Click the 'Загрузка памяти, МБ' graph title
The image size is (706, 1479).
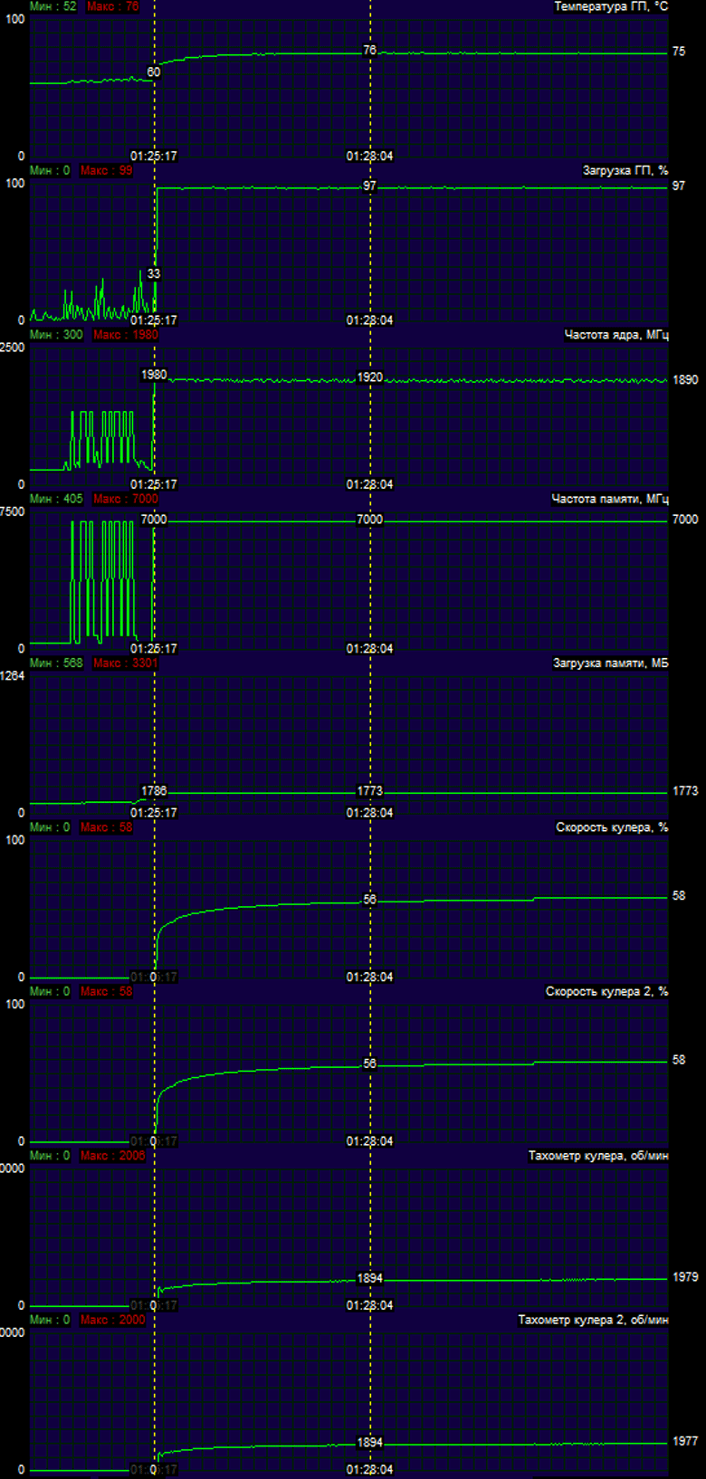[611, 663]
